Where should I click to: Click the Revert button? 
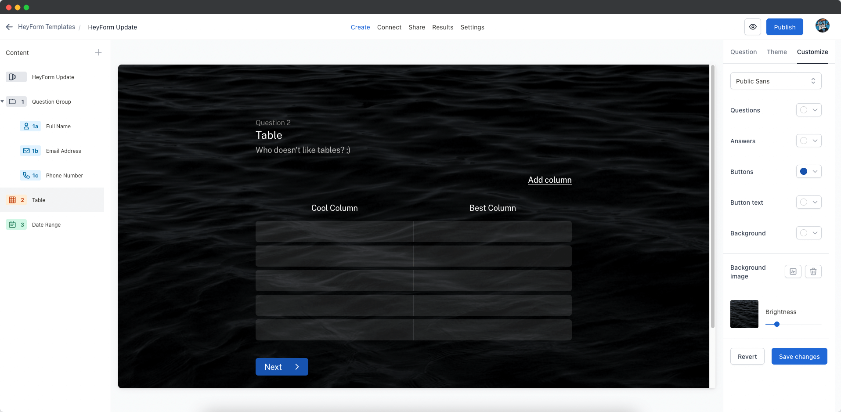coord(747,356)
